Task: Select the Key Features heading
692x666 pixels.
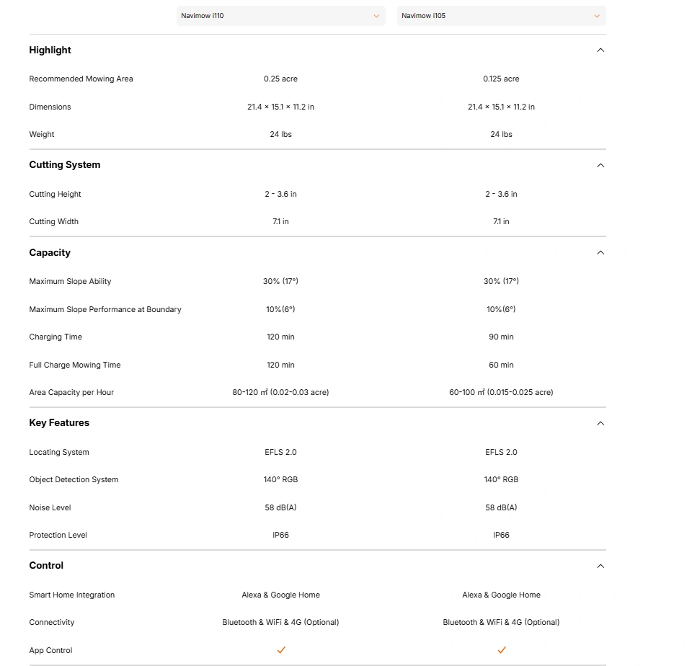Action: click(x=59, y=423)
